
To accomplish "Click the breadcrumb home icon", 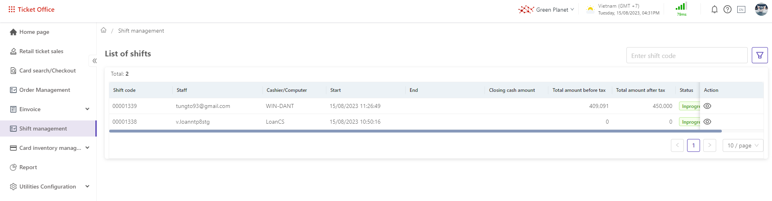I will (x=104, y=30).
